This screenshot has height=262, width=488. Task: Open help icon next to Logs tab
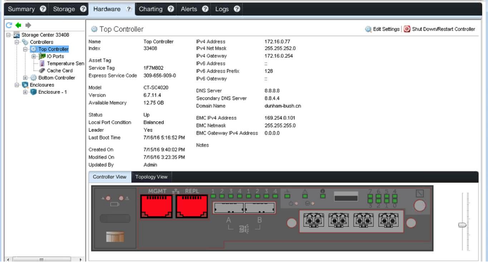237,9
